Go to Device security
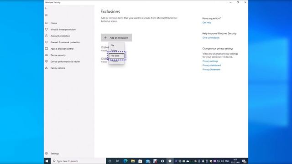The width and height of the screenshot is (292, 164). point(58,55)
